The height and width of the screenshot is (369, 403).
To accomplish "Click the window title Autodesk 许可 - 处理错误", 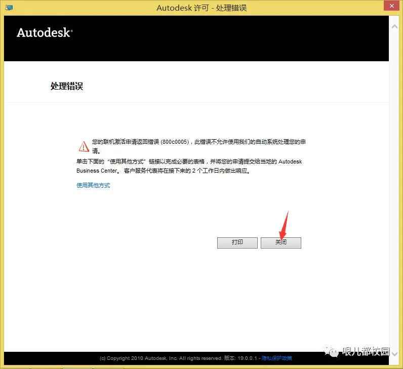I will tap(201, 8).
